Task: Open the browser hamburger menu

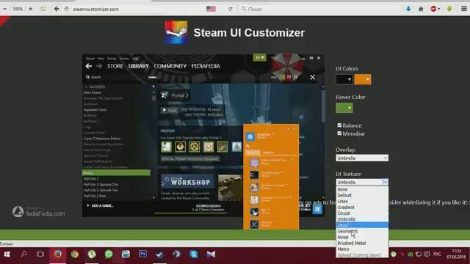Action: [x=463, y=9]
